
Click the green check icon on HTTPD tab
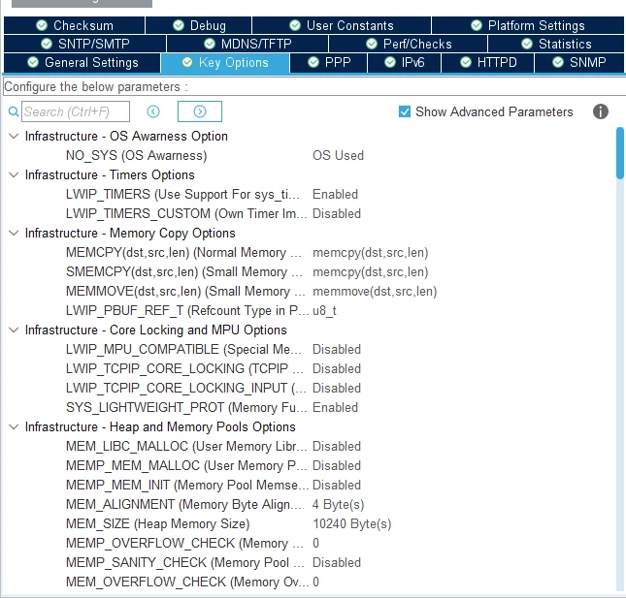tap(466, 62)
